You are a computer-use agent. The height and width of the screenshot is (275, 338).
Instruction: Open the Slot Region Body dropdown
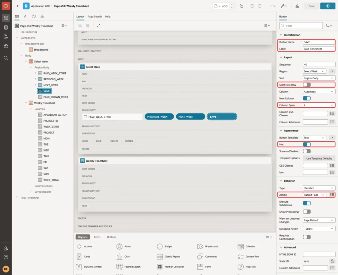coord(319,78)
